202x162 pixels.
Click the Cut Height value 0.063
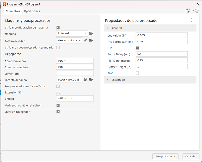click(x=161, y=35)
